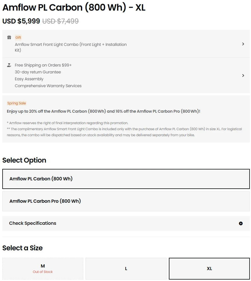Click the shipping hand icon
This screenshot has width=251, height=281.
[9, 65]
